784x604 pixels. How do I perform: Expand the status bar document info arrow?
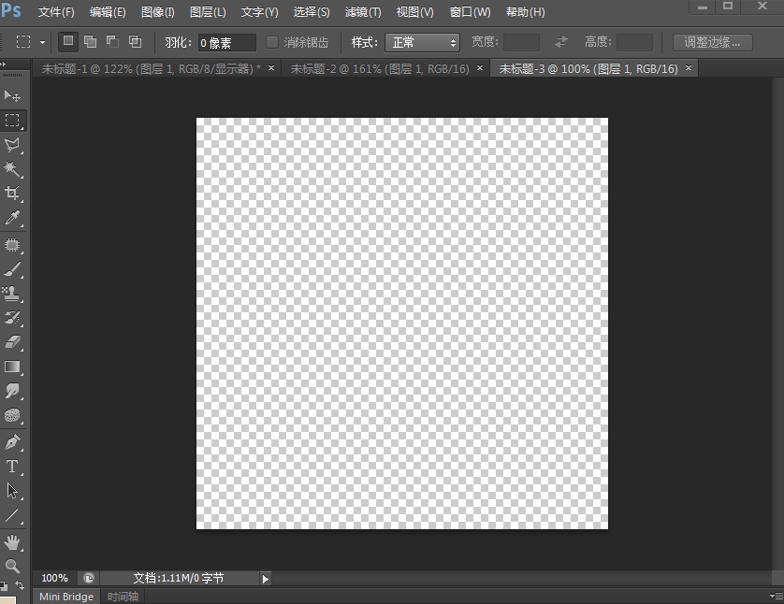point(265,579)
